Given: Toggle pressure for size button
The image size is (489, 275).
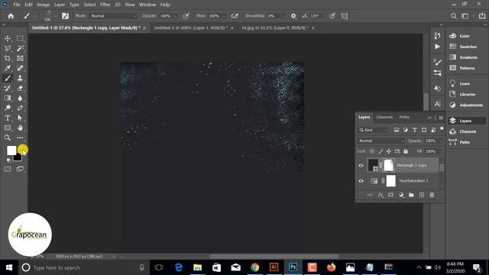Looking at the screenshot, I should click(x=332, y=16).
